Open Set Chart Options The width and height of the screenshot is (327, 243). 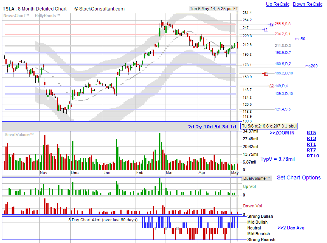pos(299,178)
